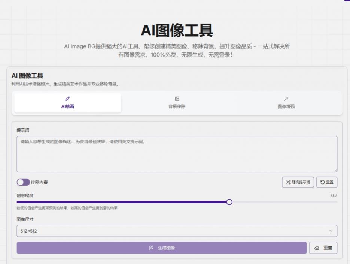
Task: Click the 创意程度 label
Action: coord(25,195)
